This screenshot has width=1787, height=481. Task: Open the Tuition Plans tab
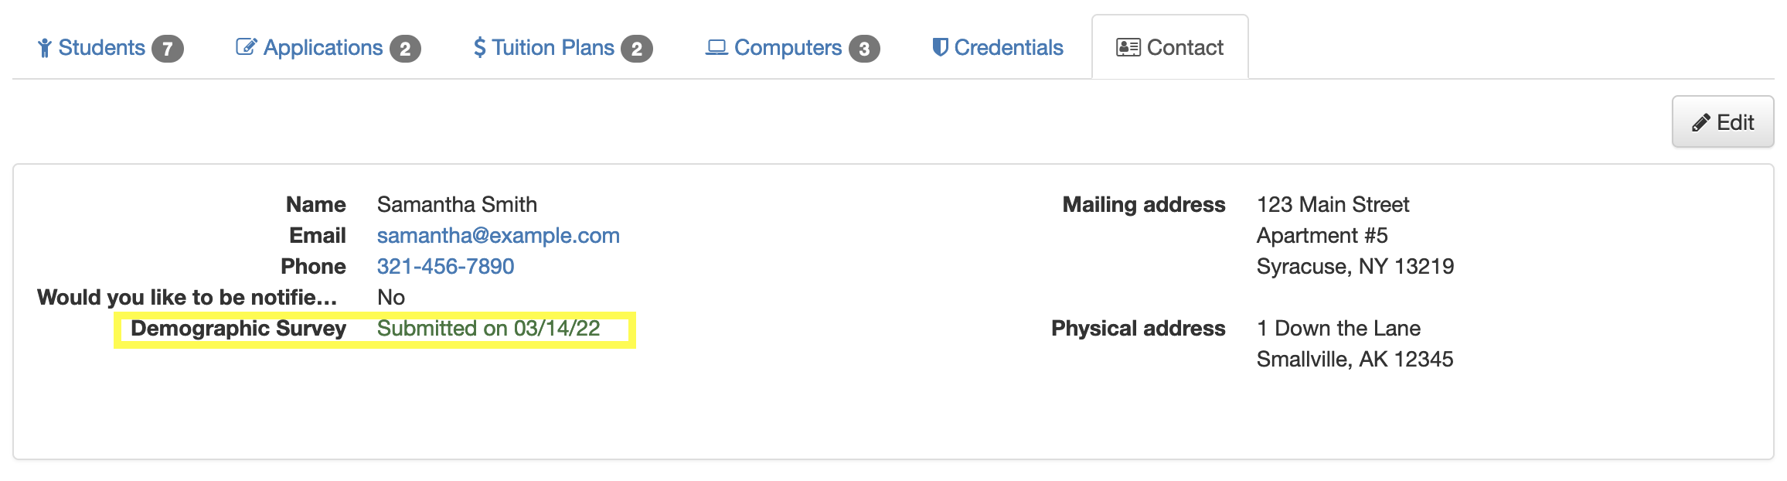click(563, 48)
